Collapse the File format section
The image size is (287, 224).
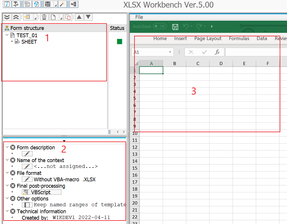[x=7, y=173]
